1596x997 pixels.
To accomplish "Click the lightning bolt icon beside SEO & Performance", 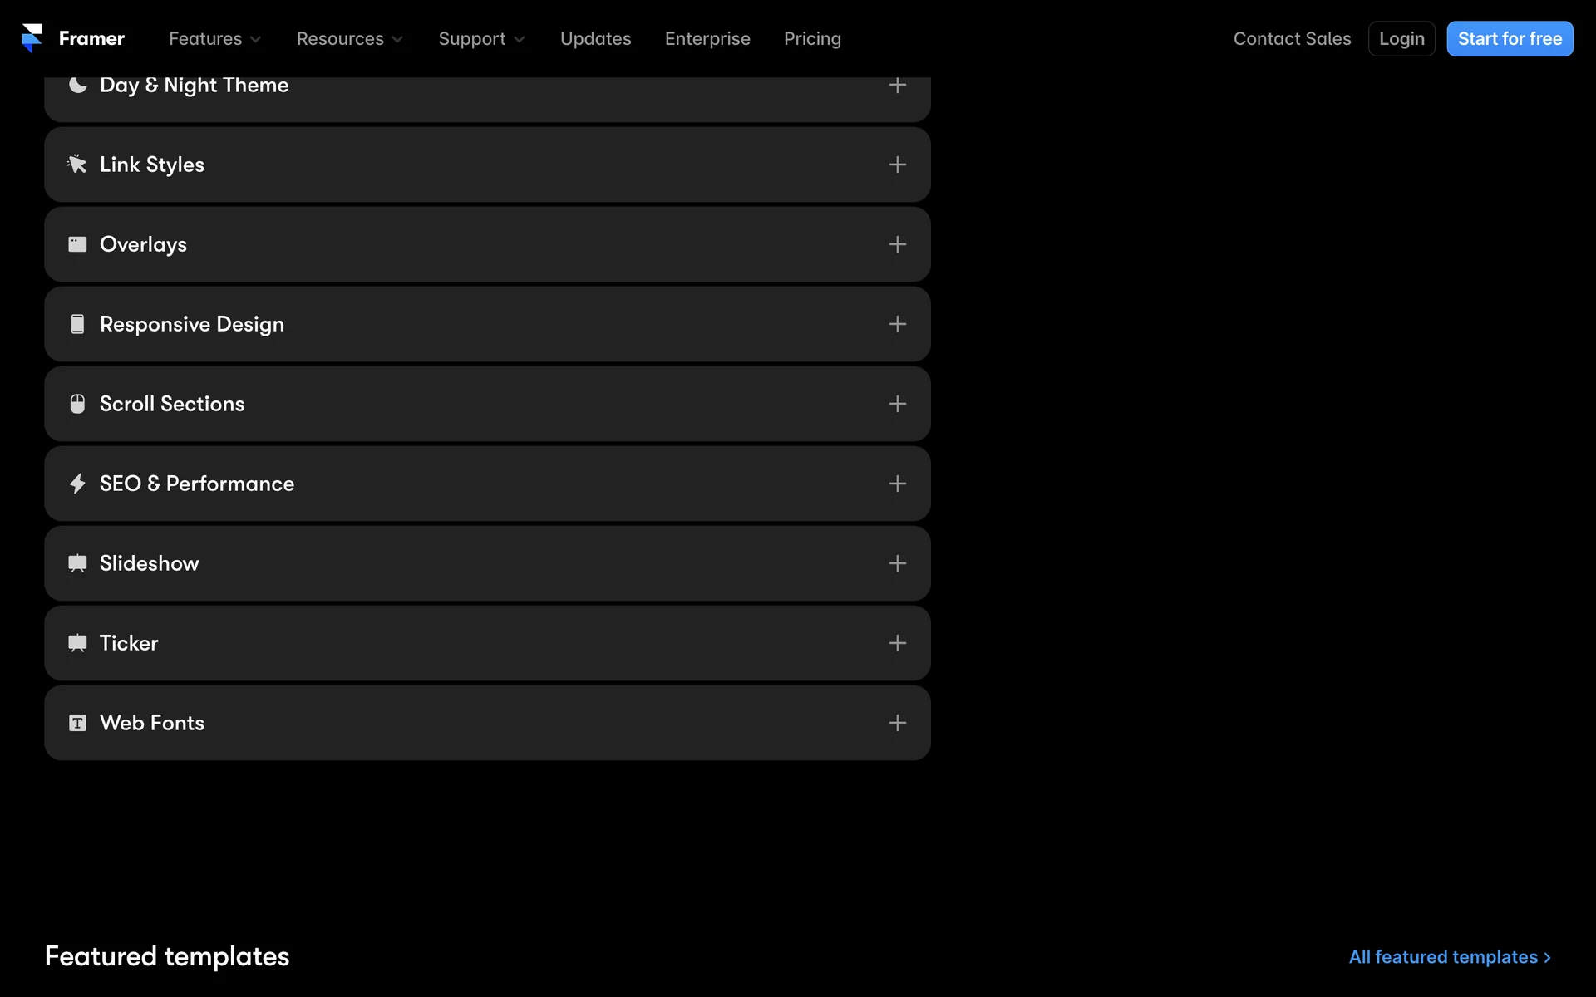I will [x=77, y=484].
